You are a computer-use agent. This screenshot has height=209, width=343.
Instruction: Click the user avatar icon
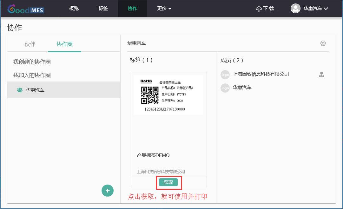295,9
